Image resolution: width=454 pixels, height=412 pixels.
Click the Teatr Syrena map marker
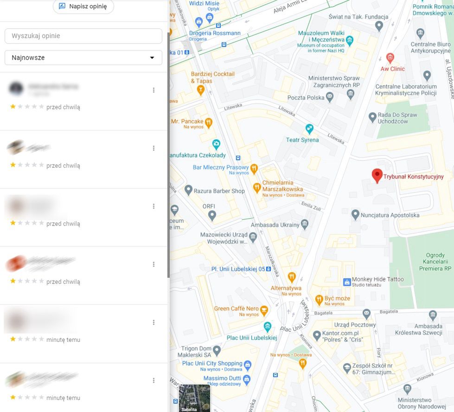[x=309, y=129]
